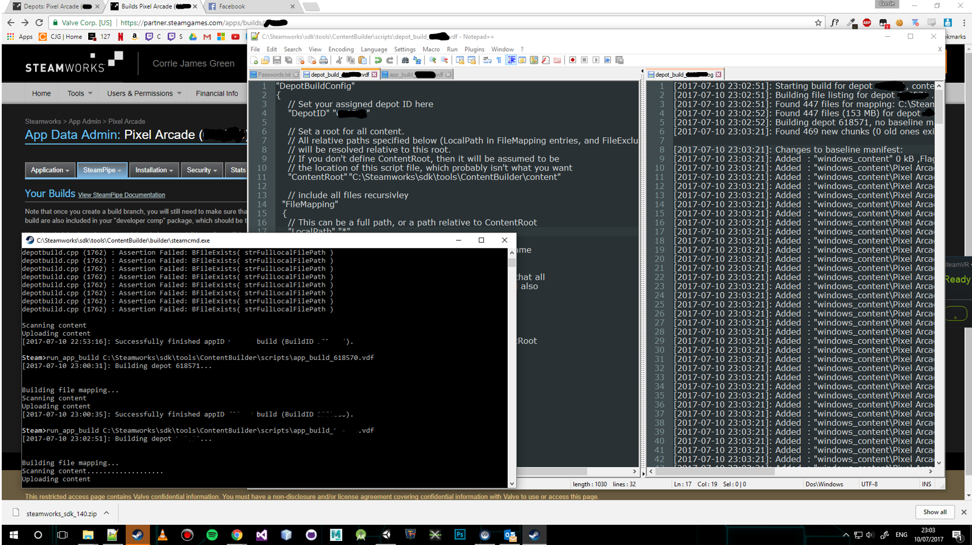Screen dimensions: 972x545
Task: Open YouTube bookmark in bookmarks bar
Action: pyautogui.click(x=235, y=36)
